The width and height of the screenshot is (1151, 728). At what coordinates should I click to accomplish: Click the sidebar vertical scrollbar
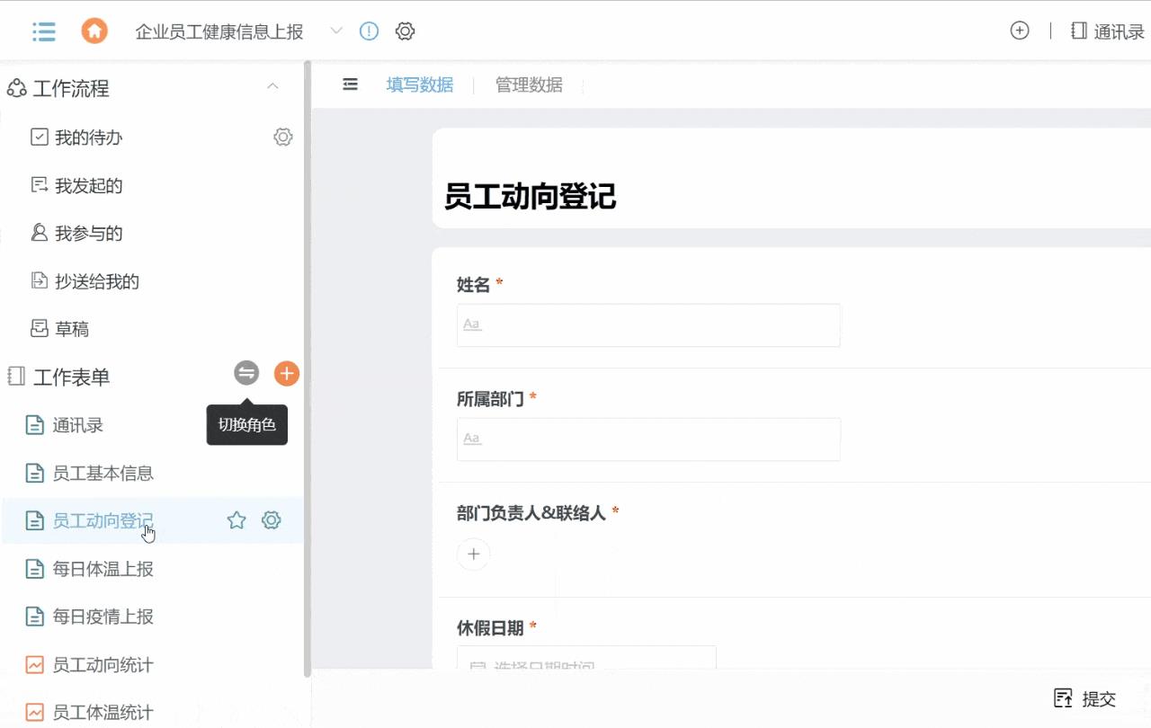coord(308,360)
